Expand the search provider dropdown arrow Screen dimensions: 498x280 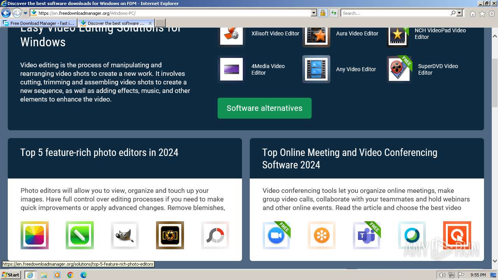pyautogui.click(x=459, y=13)
